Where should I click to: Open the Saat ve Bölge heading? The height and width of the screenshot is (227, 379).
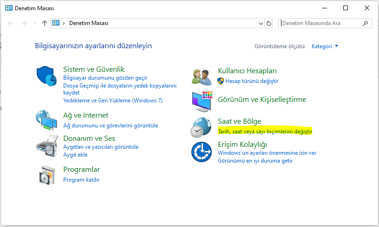[x=239, y=121]
